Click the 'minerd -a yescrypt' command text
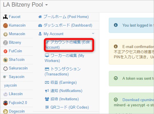The image size is (154, 114). pos(134,105)
